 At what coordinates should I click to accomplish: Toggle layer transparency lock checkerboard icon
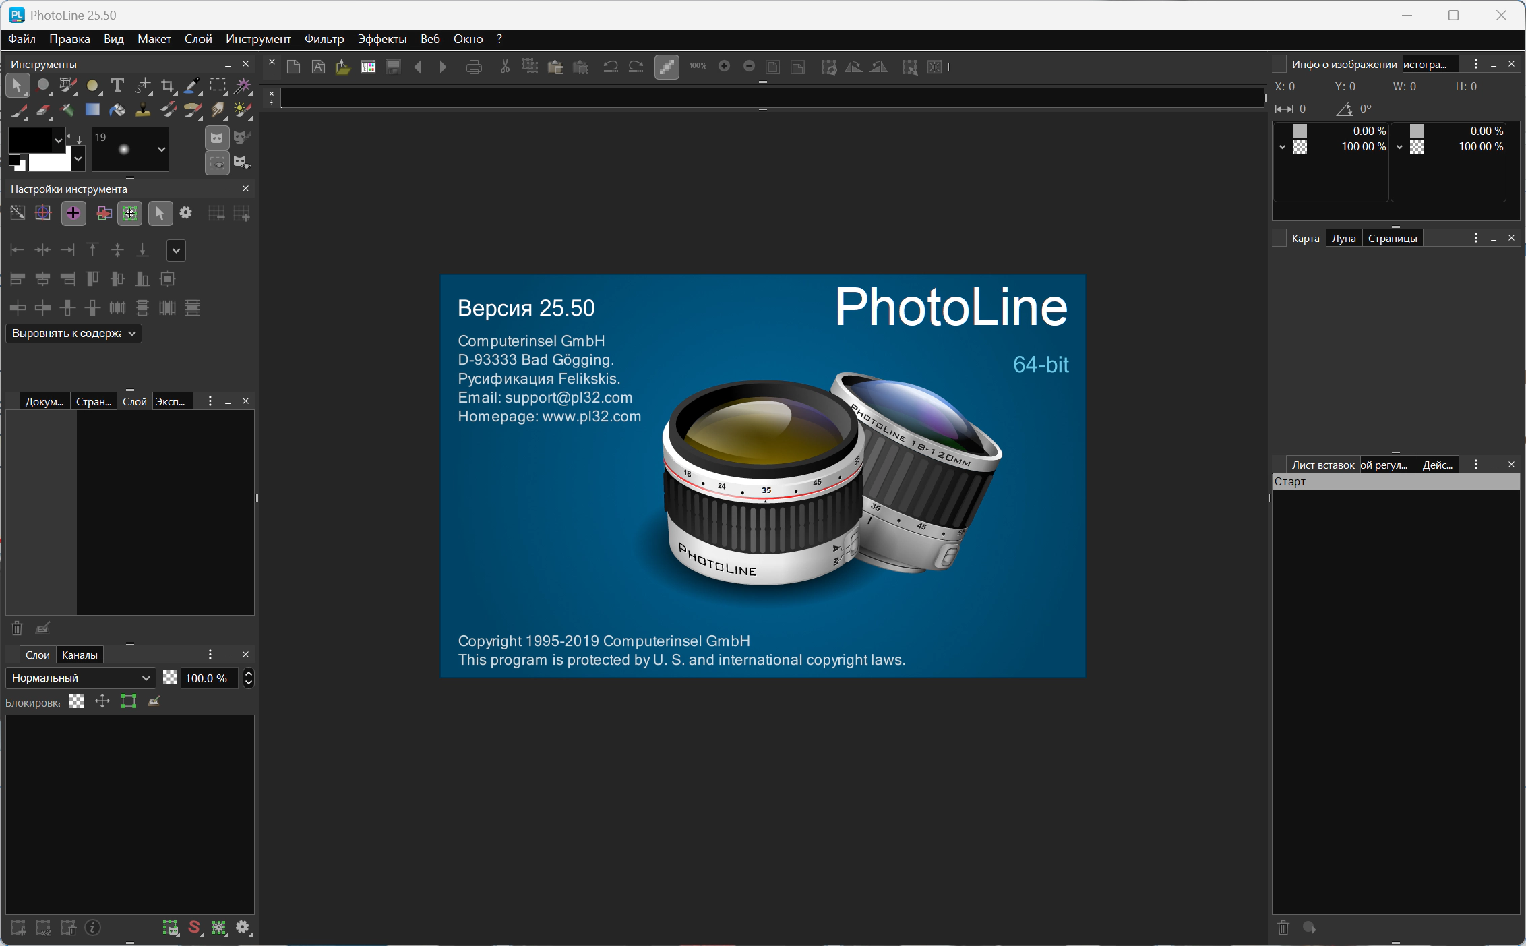(77, 701)
